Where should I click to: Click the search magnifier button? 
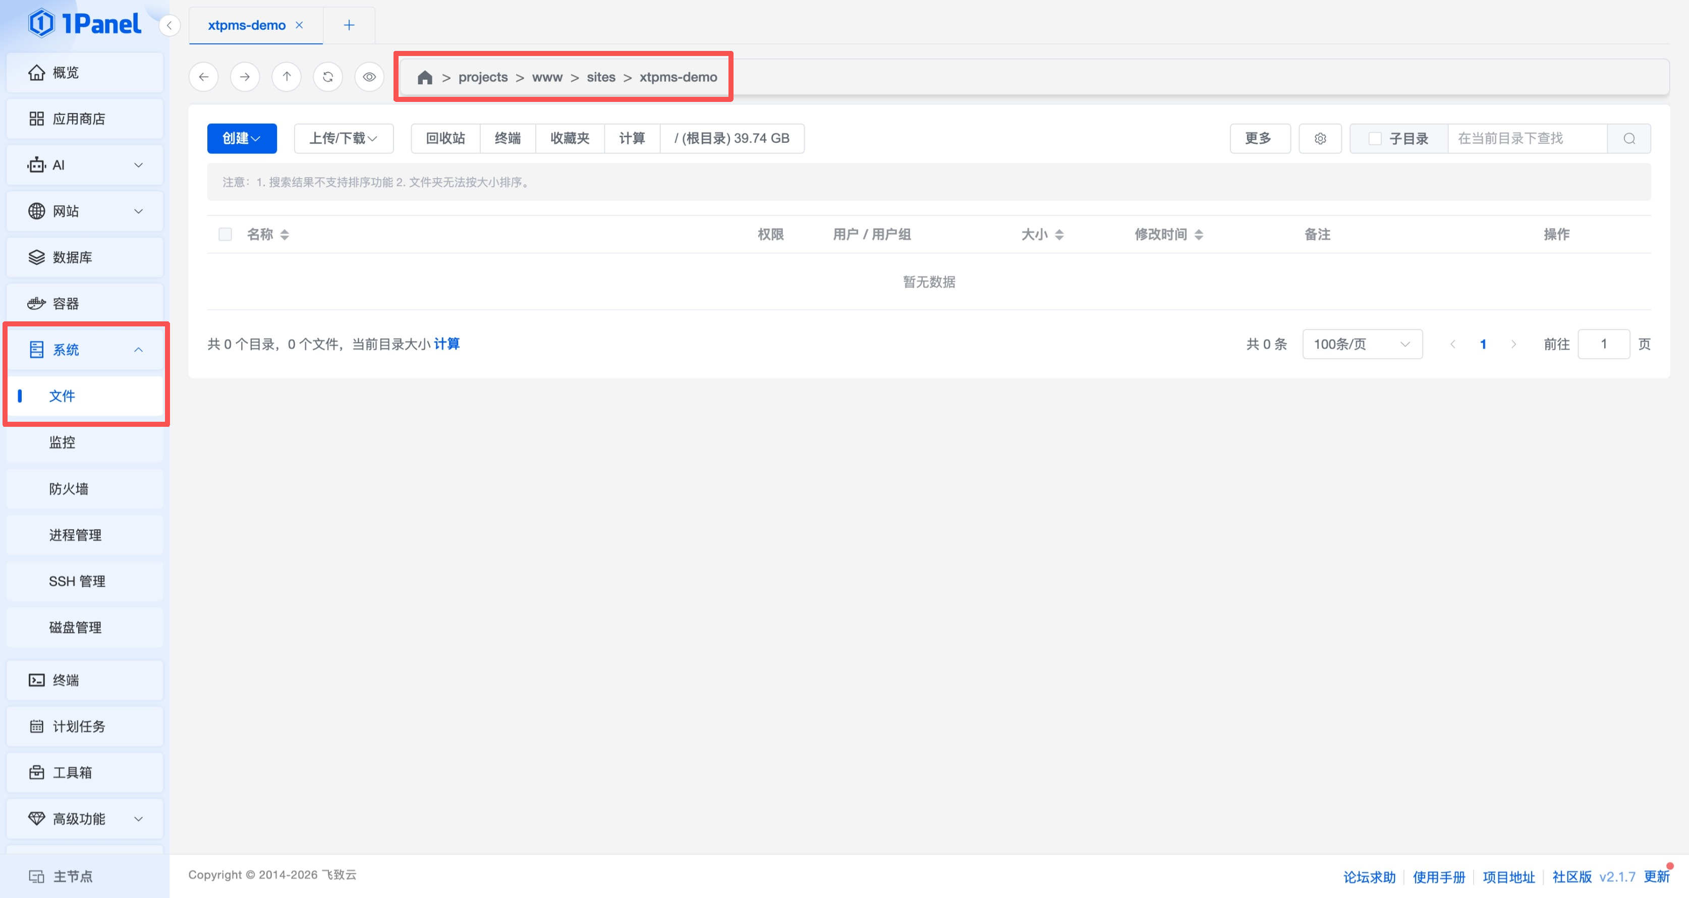1629,138
